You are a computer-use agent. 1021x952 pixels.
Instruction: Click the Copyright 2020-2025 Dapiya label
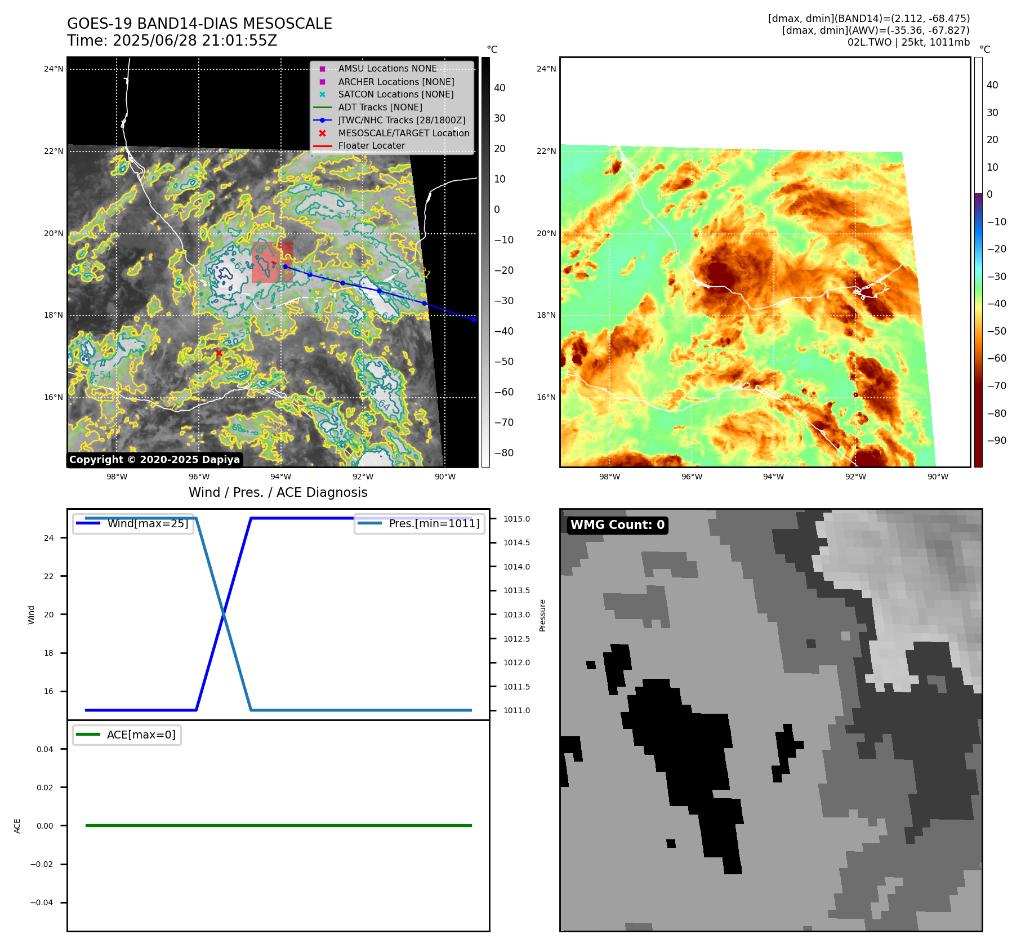click(x=154, y=460)
